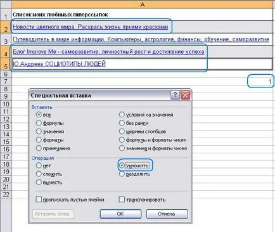Open "Путеводитель в мире информации" link
275x232 pixels.
point(141,39)
